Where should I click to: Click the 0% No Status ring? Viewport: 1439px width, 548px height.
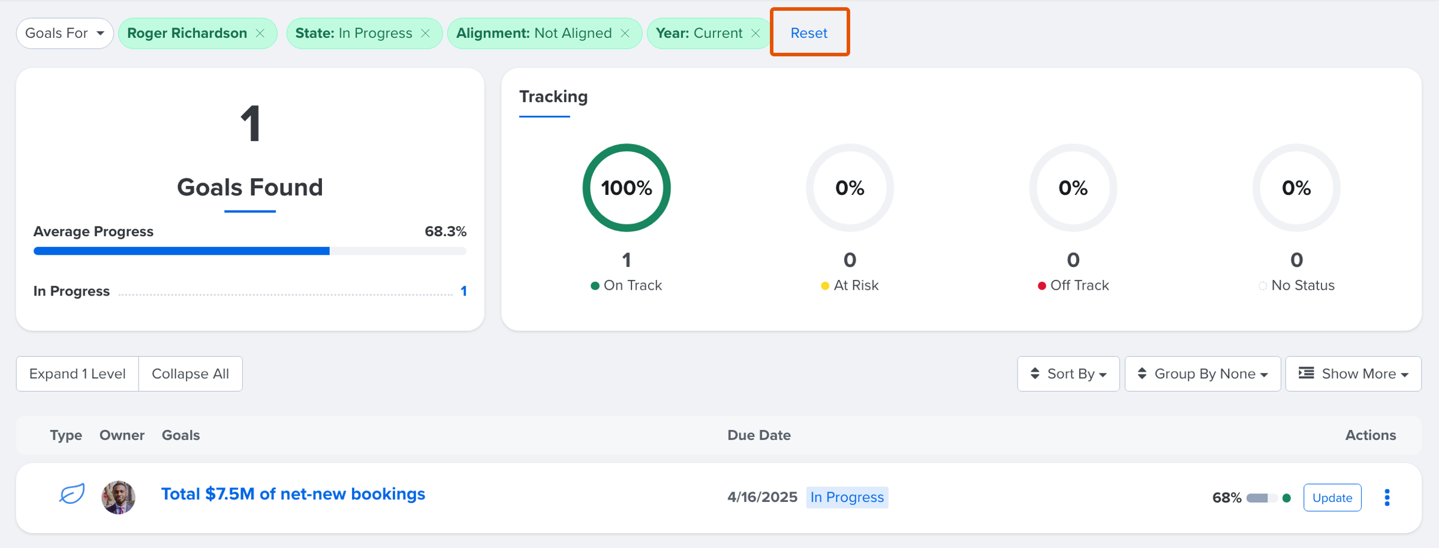1296,188
